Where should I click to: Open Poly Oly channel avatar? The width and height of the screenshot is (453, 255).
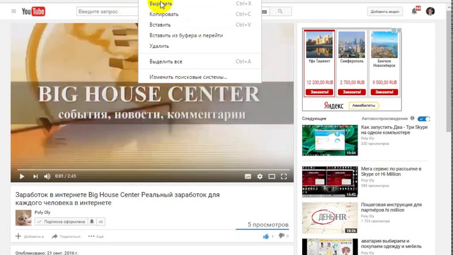23,218
